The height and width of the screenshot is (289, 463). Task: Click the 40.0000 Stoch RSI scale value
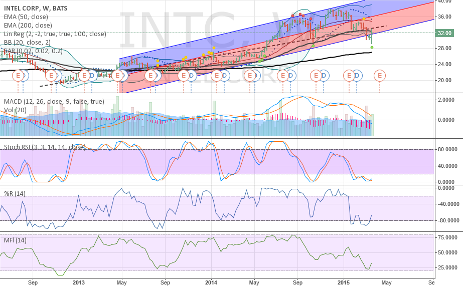click(447, 166)
